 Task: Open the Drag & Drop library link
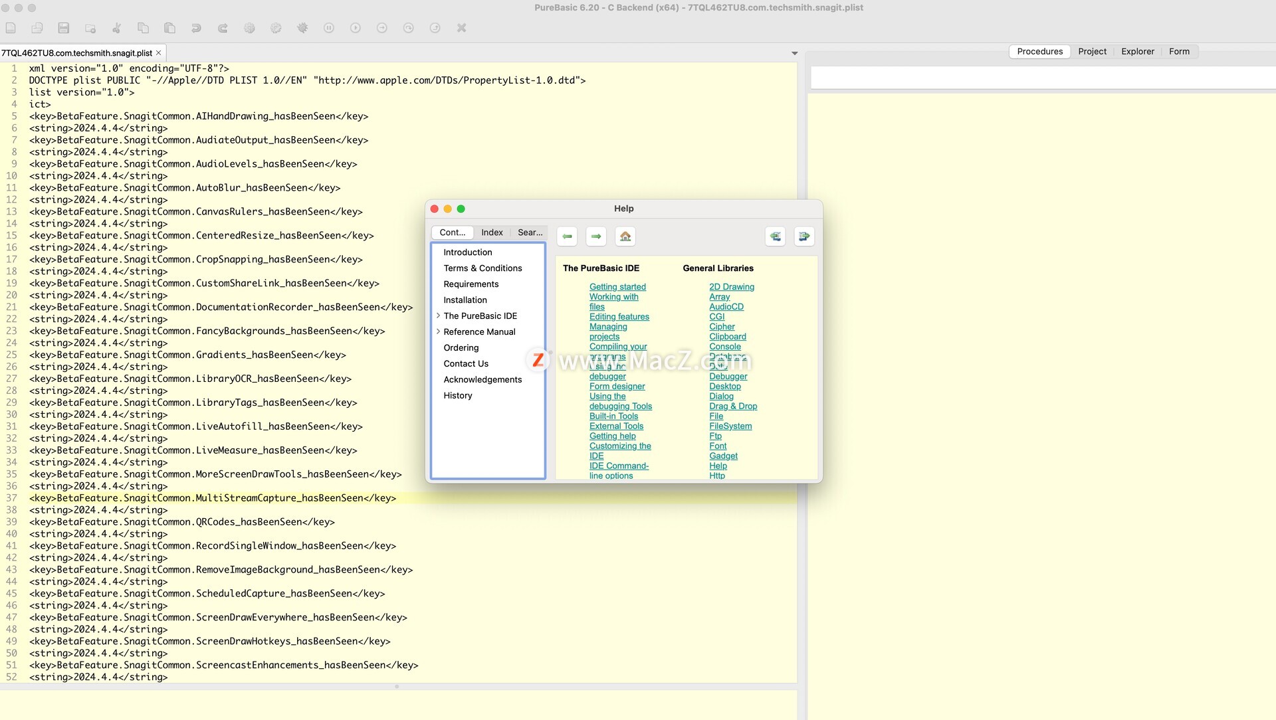pyautogui.click(x=733, y=406)
